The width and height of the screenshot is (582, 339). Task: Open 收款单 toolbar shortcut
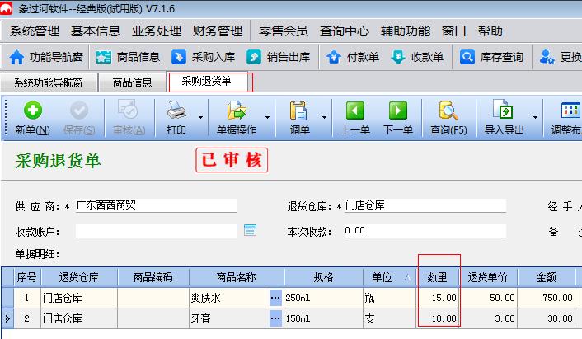click(417, 57)
